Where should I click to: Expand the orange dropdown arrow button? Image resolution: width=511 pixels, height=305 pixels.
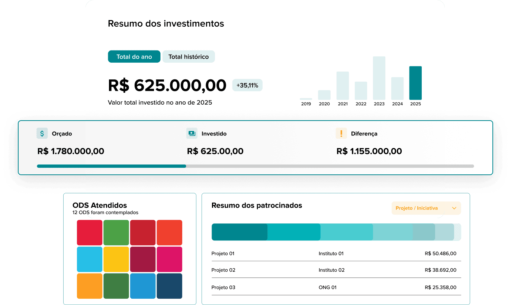coord(454,208)
